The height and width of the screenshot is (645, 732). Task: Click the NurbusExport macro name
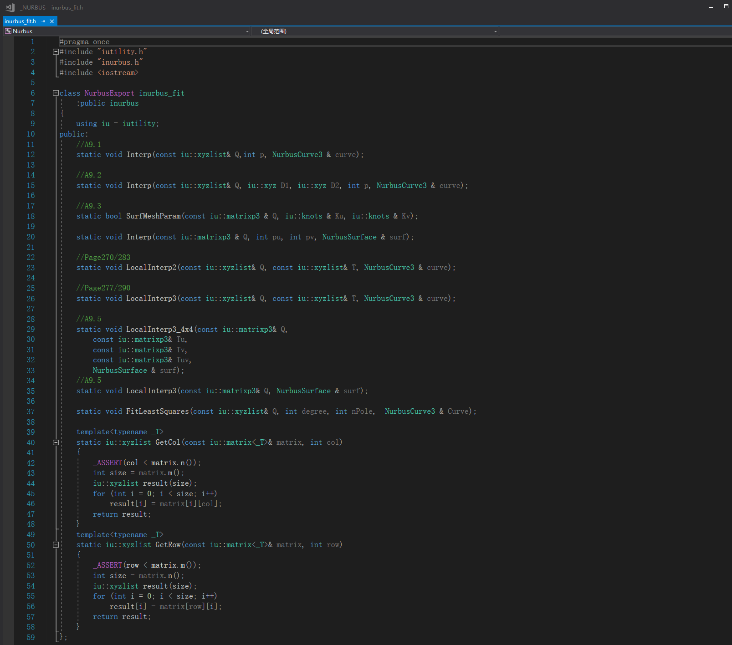point(109,93)
